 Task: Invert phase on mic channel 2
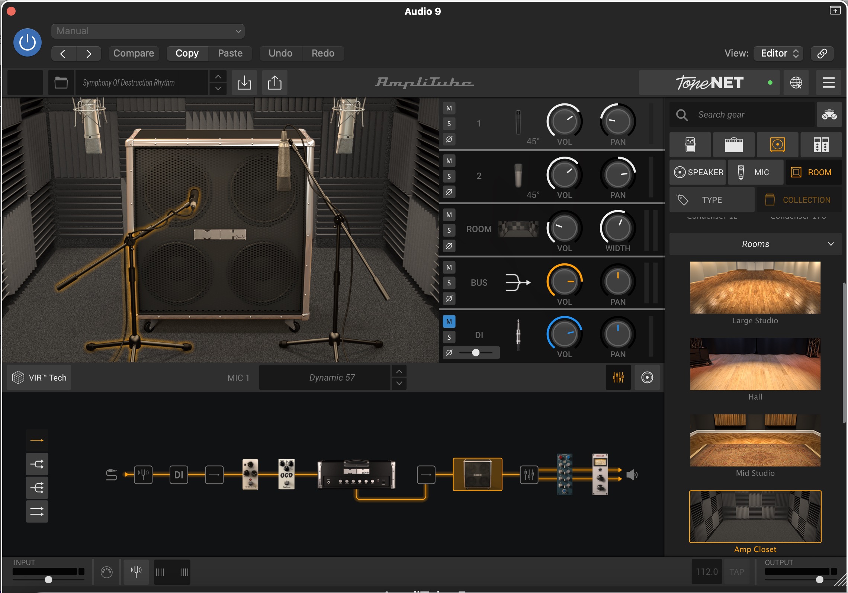pyautogui.click(x=449, y=192)
